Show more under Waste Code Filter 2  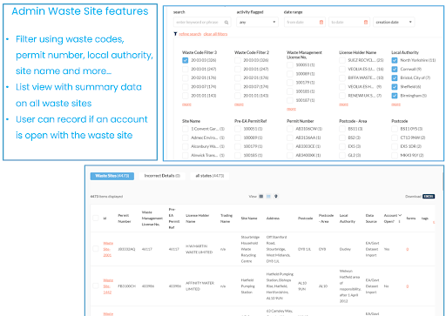coord(239,104)
